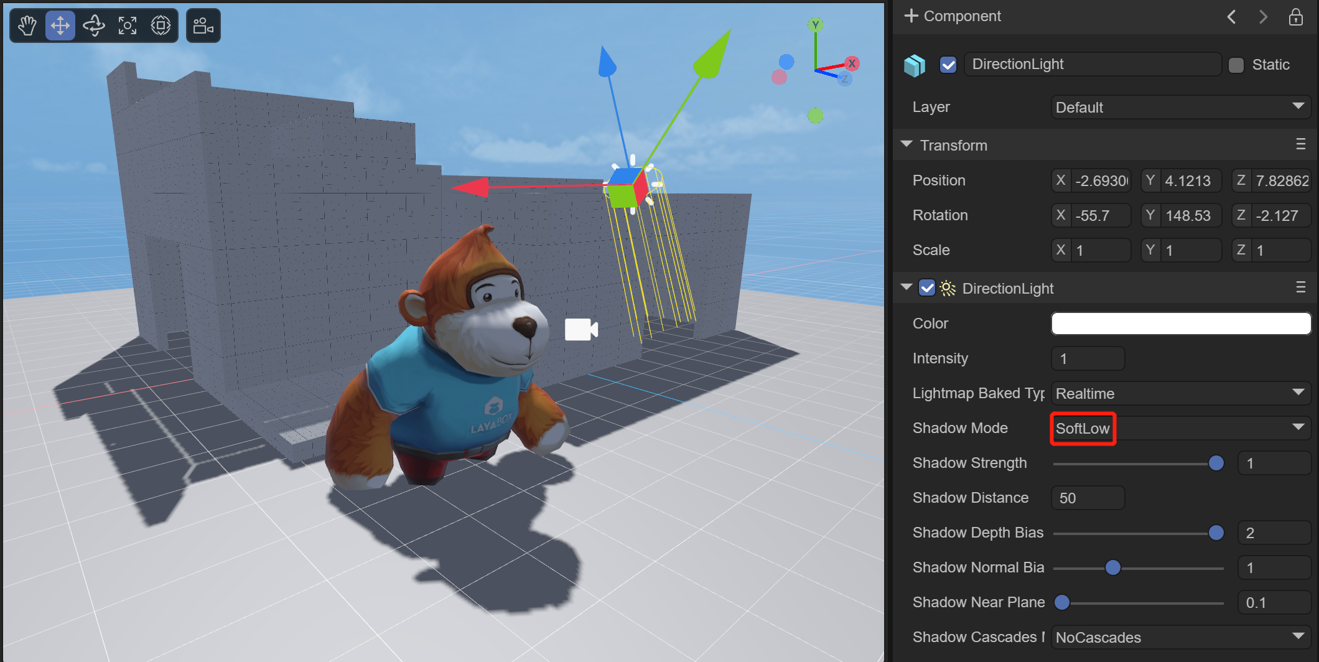Click the white camera gizmo in scene
Image resolution: width=1319 pixels, height=662 pixels.
tap(580, 329)
